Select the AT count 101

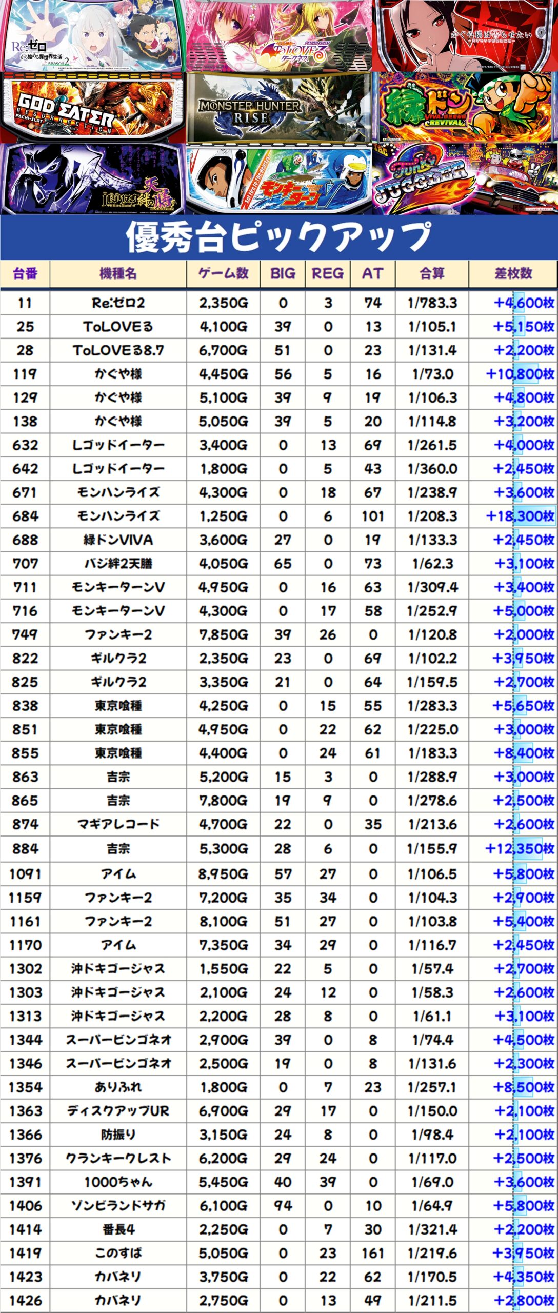(373, 516)
